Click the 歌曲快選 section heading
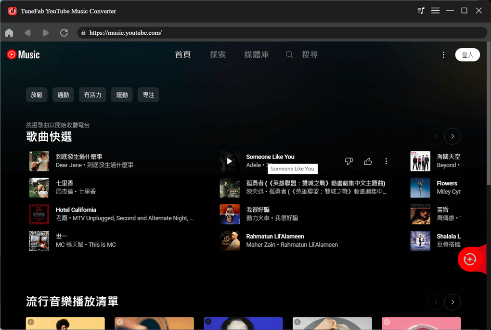This screenshot has width=491, height=330. [49, 137]
